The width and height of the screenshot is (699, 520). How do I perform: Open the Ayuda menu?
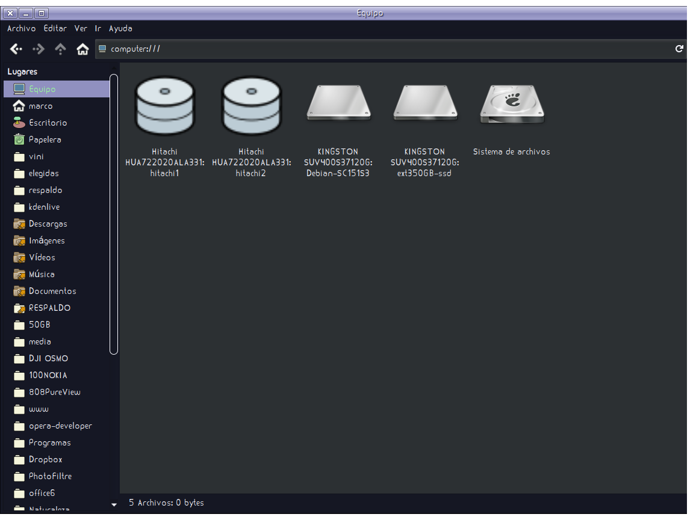pyautogui.click(x=120, y=28)
